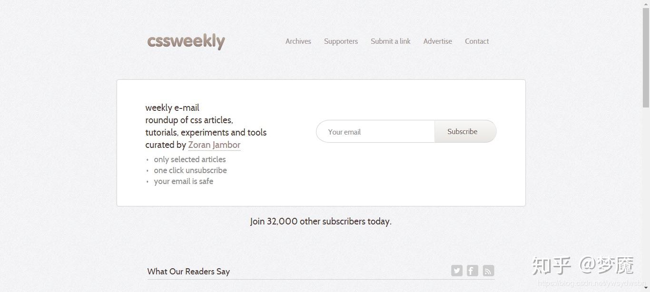Click the one click unsubscribe bullet
The height and width of the screenshot is (292, 650).
click(x=190, y=170)
